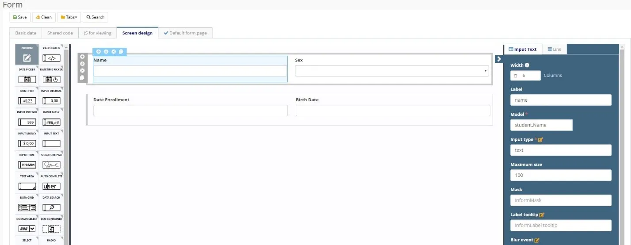This screenshot has width=631, height=245.
Task: Open the Label tooltip edit icon
Action: click(x=542, y=215)
